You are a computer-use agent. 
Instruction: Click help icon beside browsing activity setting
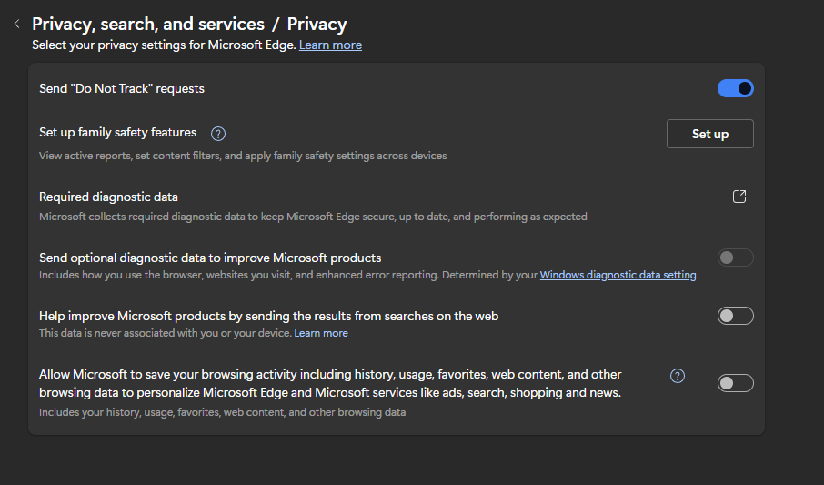pyautogui.click(x=677, y=376)
